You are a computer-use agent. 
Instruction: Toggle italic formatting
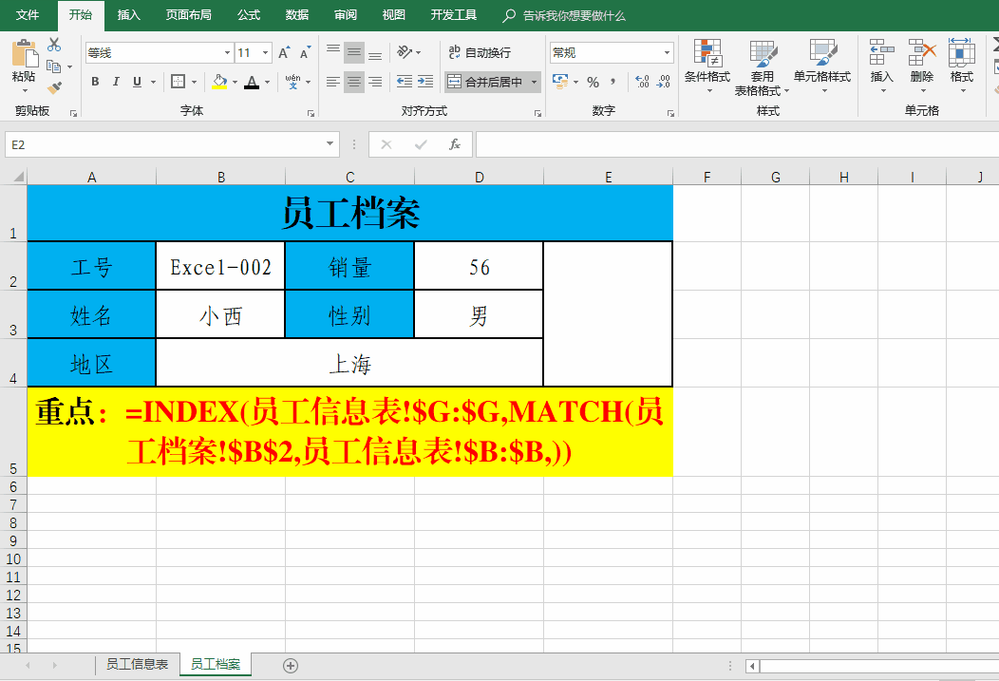(x=116, y=82)
